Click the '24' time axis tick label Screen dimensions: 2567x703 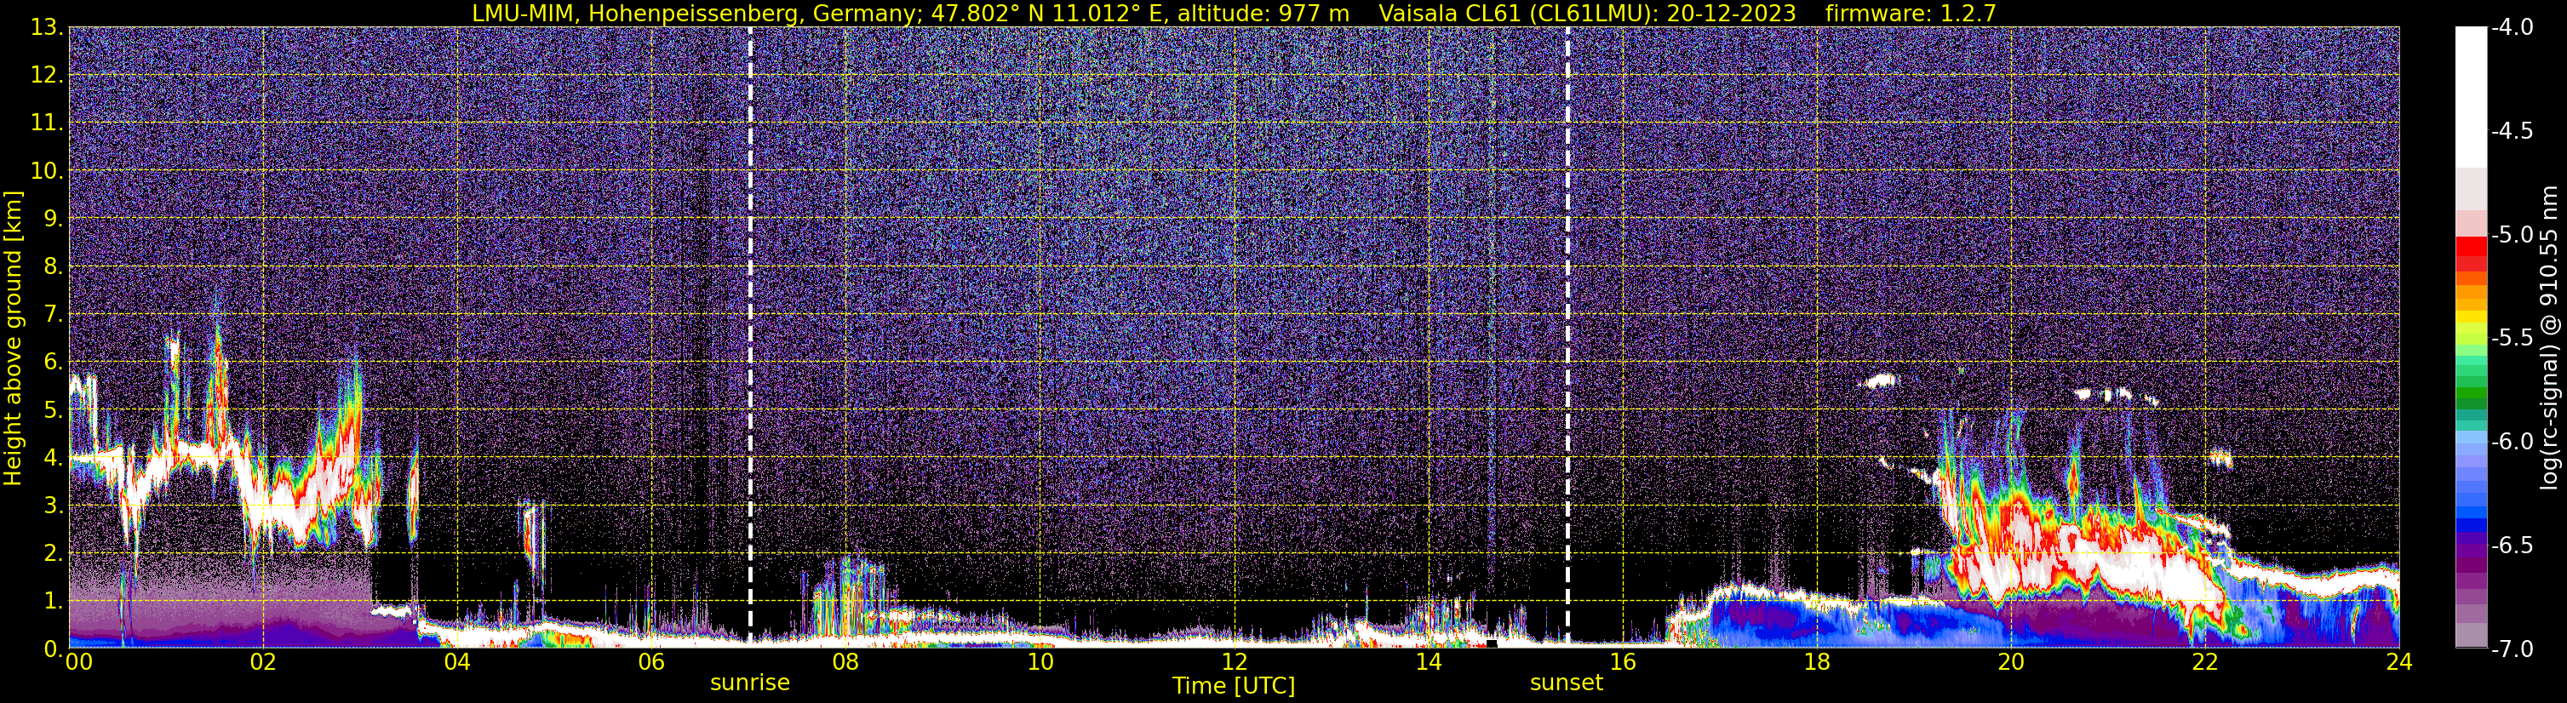pos(2399,662)
